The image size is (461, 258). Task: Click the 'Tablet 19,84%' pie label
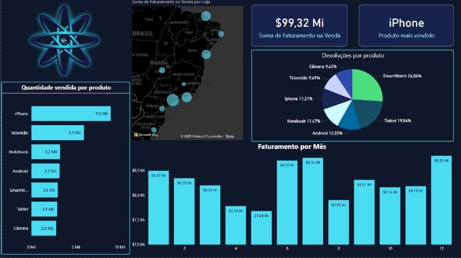[x=398, y=120]
